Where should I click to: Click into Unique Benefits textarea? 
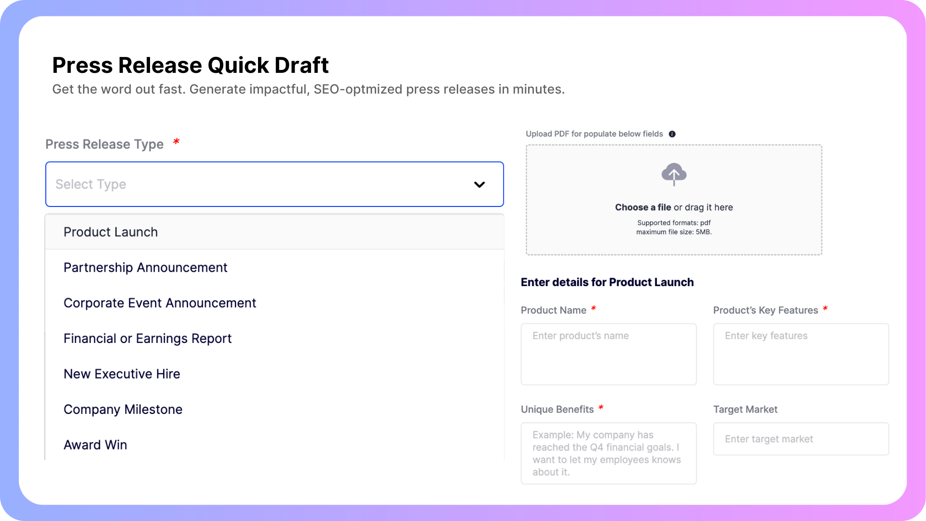point(609,453)
